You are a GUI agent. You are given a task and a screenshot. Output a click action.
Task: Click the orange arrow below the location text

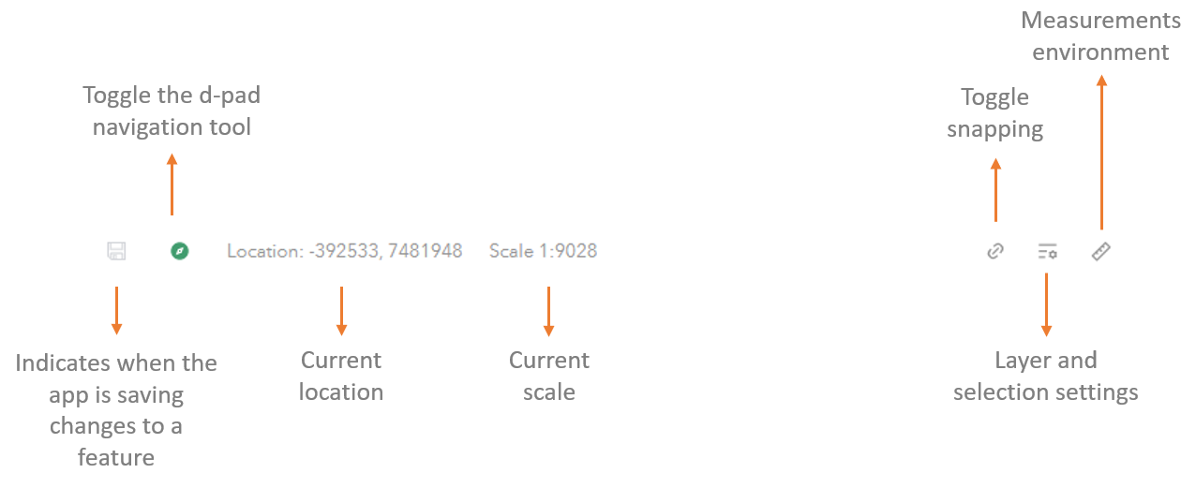tap(341, 311)
